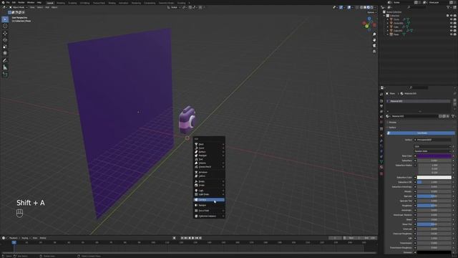Open the Marker menu in timeline

pyautogui.click(x=43, y=238)
